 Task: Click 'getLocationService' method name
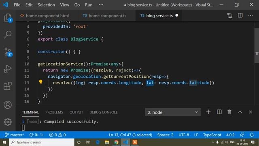(x=60, y=64)
